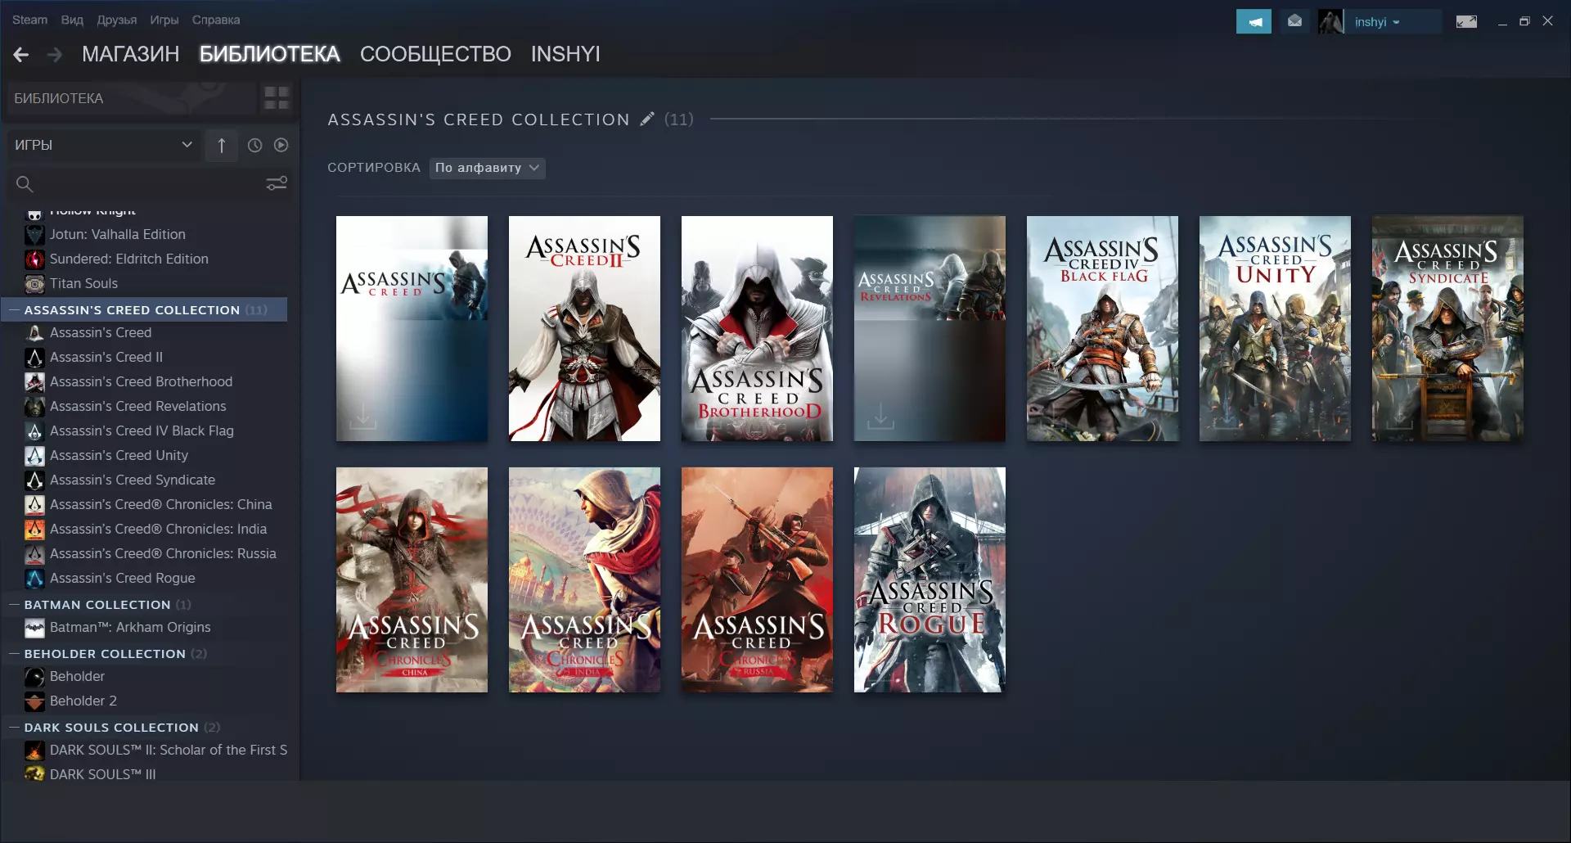The height and width of the screenshot is (843, 1571).
Task: Open the Chronicles India cover art
Action: click(x=584, y=580)
